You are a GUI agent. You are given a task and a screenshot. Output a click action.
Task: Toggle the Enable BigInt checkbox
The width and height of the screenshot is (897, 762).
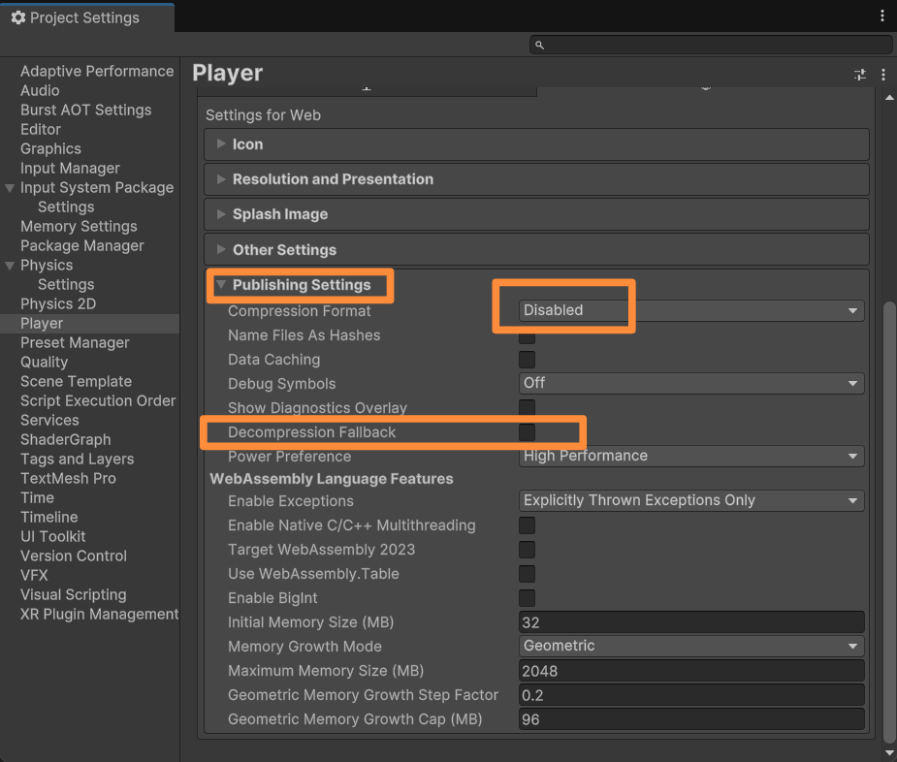coord(527,598)
